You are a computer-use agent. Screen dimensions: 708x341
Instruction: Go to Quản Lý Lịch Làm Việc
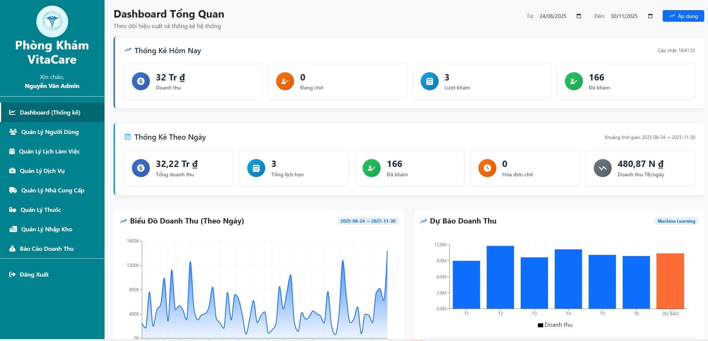[x=49, y=151]
